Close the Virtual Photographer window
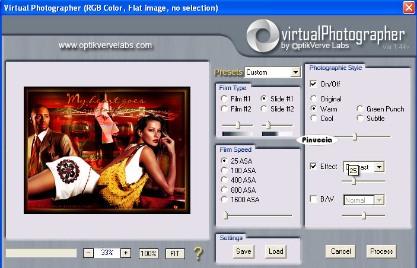The height and width of the screenshot is (268, 417). [409, 8]
